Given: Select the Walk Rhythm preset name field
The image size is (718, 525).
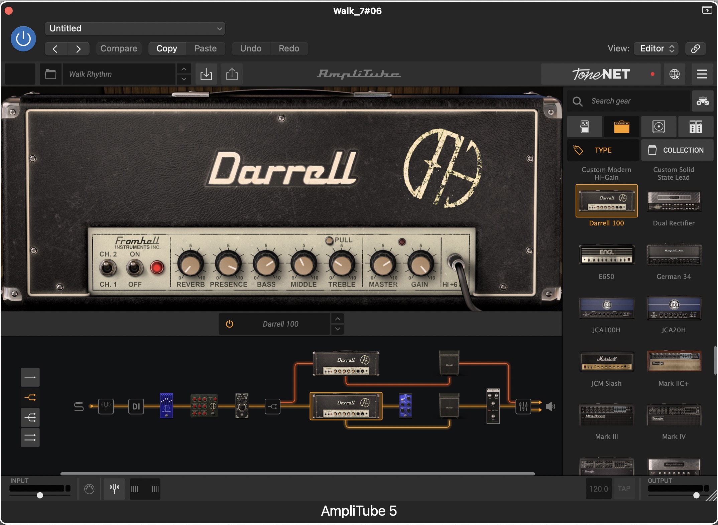Looking at the screenshot, I should (119, 74).
